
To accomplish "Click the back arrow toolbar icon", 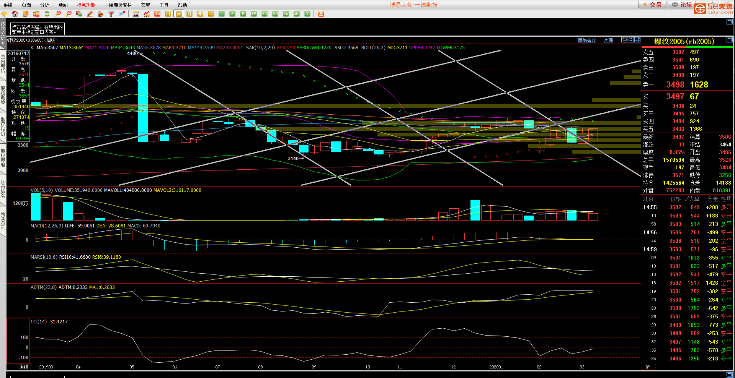I will [x=5, y=14].
